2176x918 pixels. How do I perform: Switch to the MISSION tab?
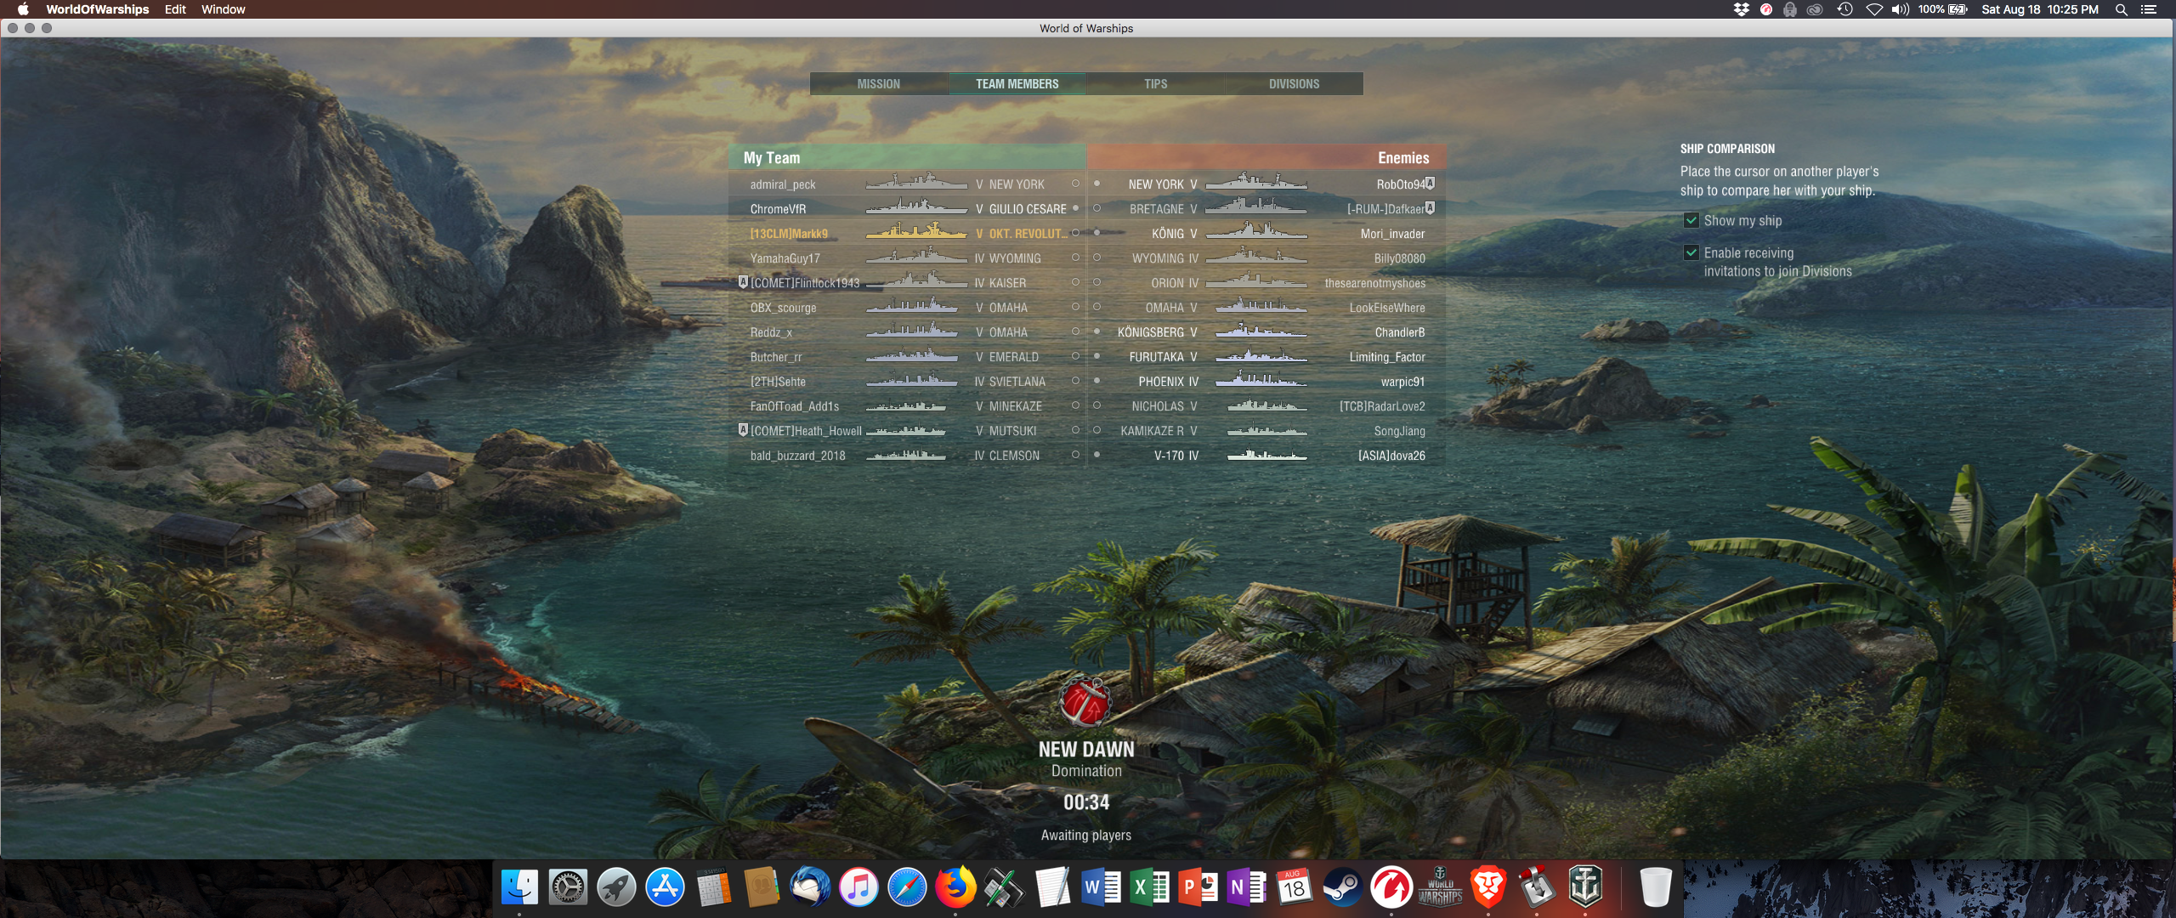click(878, 83)
